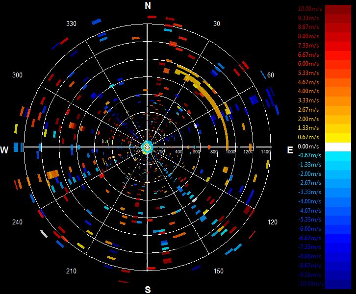Pick the yellow color band beside 0.67m/s
356x294 pixels.
[338, 138]
